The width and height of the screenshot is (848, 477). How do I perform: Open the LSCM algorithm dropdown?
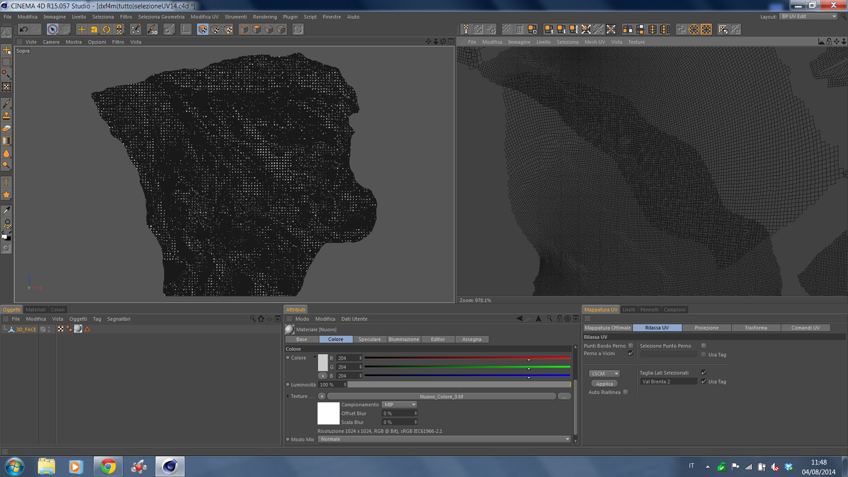[x=605, y=374]
